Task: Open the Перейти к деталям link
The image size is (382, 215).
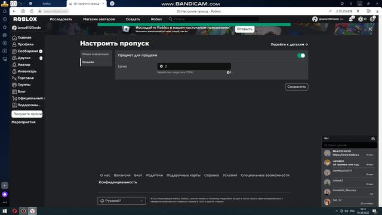Action: pyautogui.click(x=289, y=45)
